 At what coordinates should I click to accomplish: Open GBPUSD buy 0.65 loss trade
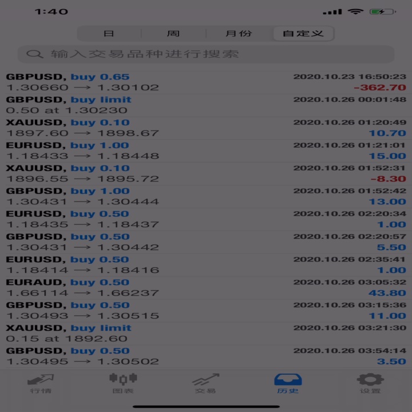[x=206, y=82]
